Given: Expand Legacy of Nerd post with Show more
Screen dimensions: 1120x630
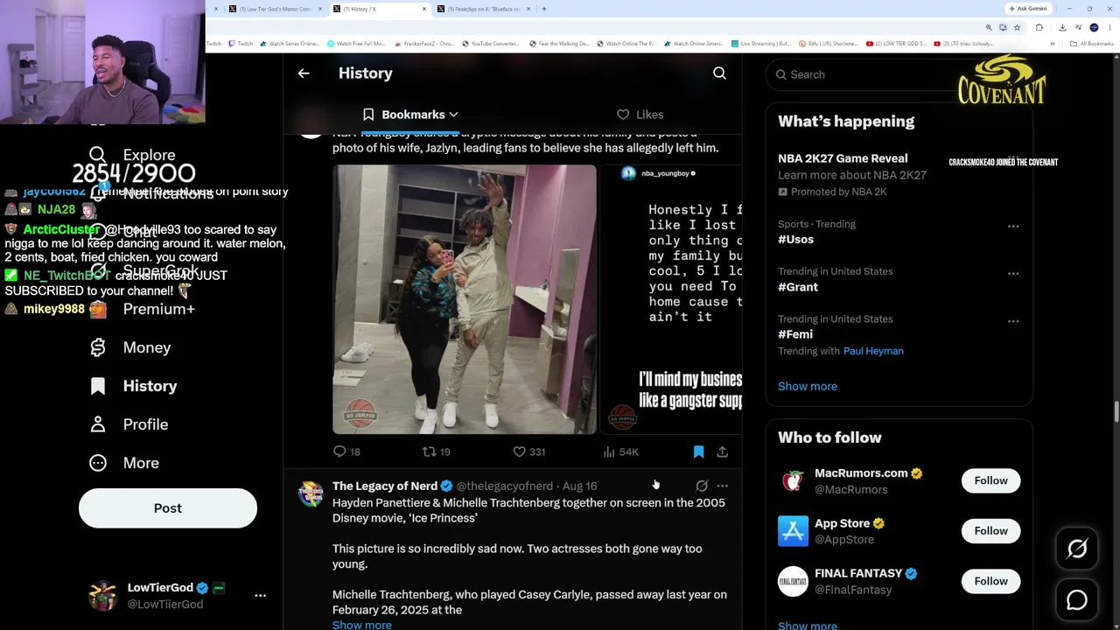Looking at the screenshot, I should [x=362, y=625].
